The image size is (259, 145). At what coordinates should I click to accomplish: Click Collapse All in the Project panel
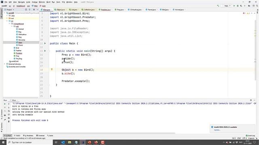click(30, 10)
